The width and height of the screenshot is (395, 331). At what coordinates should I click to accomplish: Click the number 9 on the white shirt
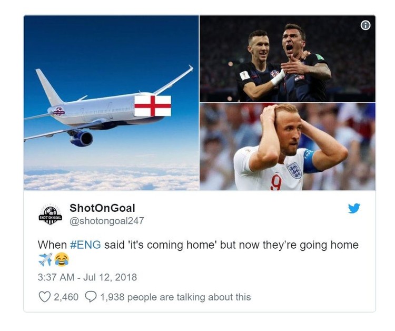coord(276,182)
